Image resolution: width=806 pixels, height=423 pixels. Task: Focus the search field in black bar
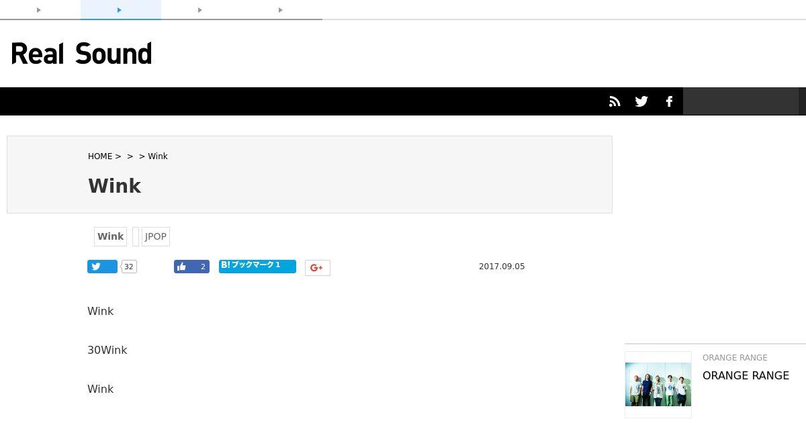(x=740, y=101)
